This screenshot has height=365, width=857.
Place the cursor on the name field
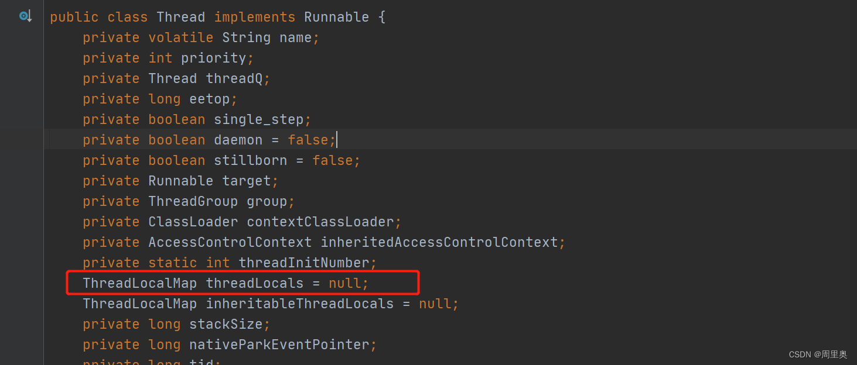click(295, 37)
